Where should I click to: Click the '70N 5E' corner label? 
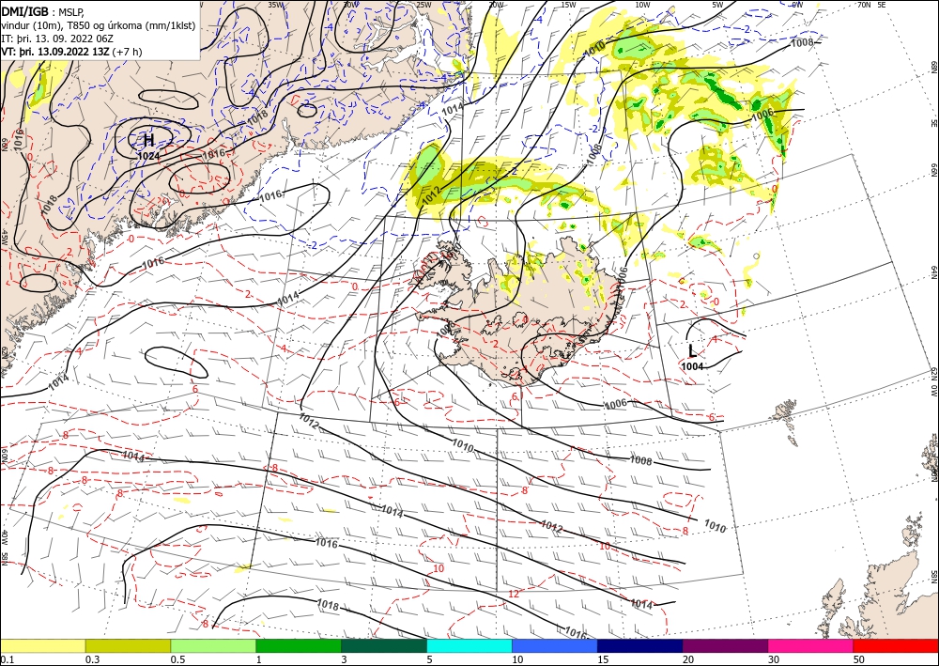pos(871,5)
